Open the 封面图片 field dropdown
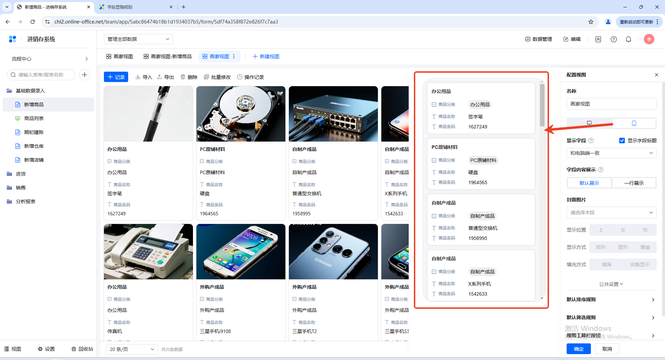This screenshot has height=360, width=665. (x=611, y=213)
